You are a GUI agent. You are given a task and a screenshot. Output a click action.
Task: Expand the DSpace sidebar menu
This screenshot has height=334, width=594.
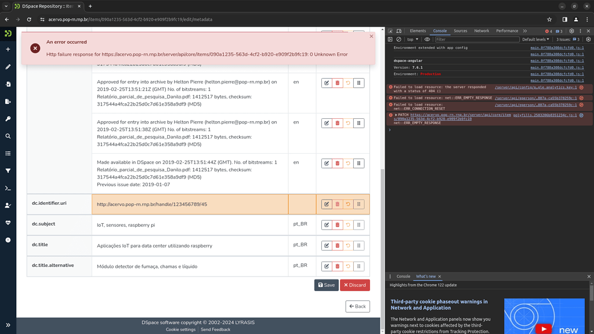point(8,325)
